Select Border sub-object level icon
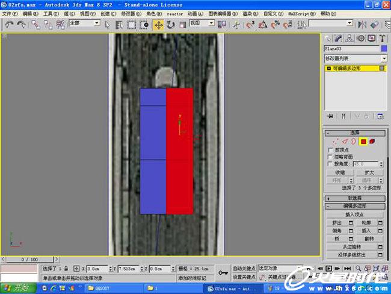The height and width of the screenshot is (294, 391). point(353,142)
